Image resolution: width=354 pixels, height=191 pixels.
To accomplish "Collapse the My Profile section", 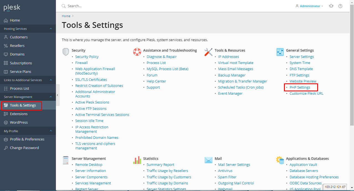I will (51, 131).
